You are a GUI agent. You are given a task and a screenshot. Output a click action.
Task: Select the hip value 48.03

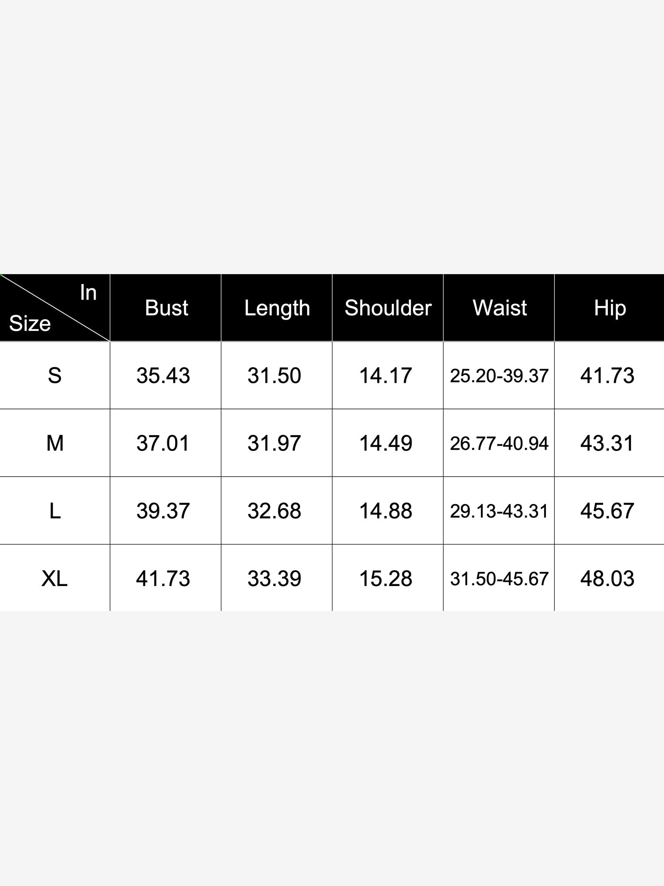[x=607, y=578]
